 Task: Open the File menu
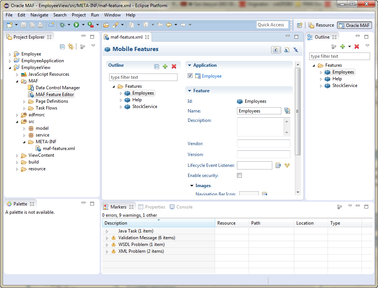[9, 15]
